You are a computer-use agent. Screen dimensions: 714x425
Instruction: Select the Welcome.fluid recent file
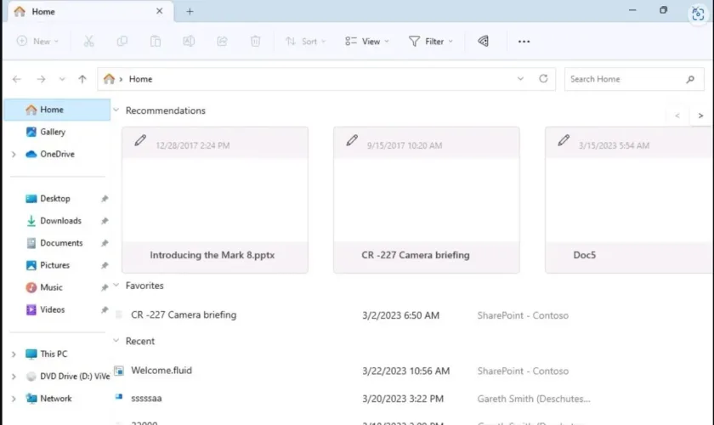(161, 371)
